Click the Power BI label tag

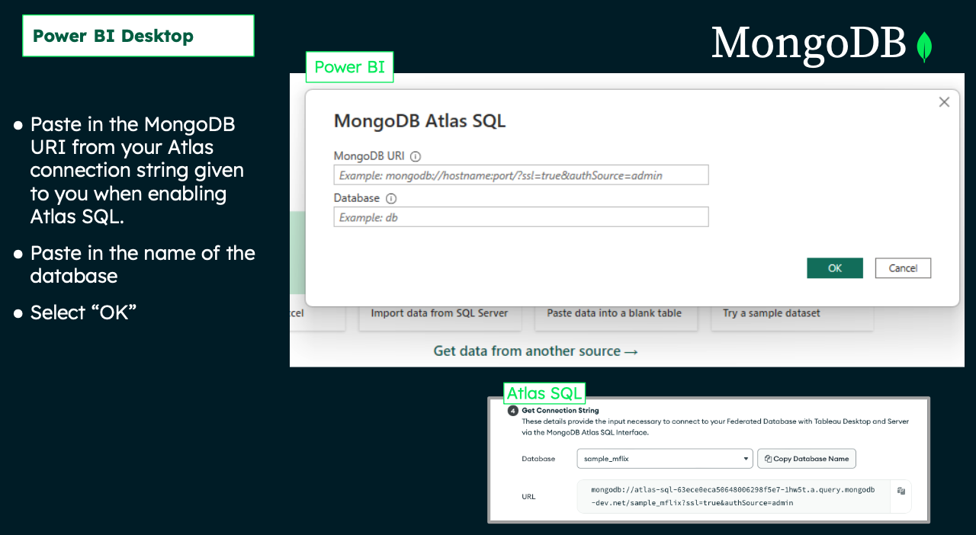click(x=349, y=67)
